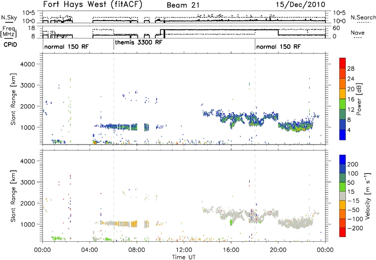Click the 'Velocity [m s-1]' colorbar label
The width and height of the screenshot is (376, 260).
367,196
